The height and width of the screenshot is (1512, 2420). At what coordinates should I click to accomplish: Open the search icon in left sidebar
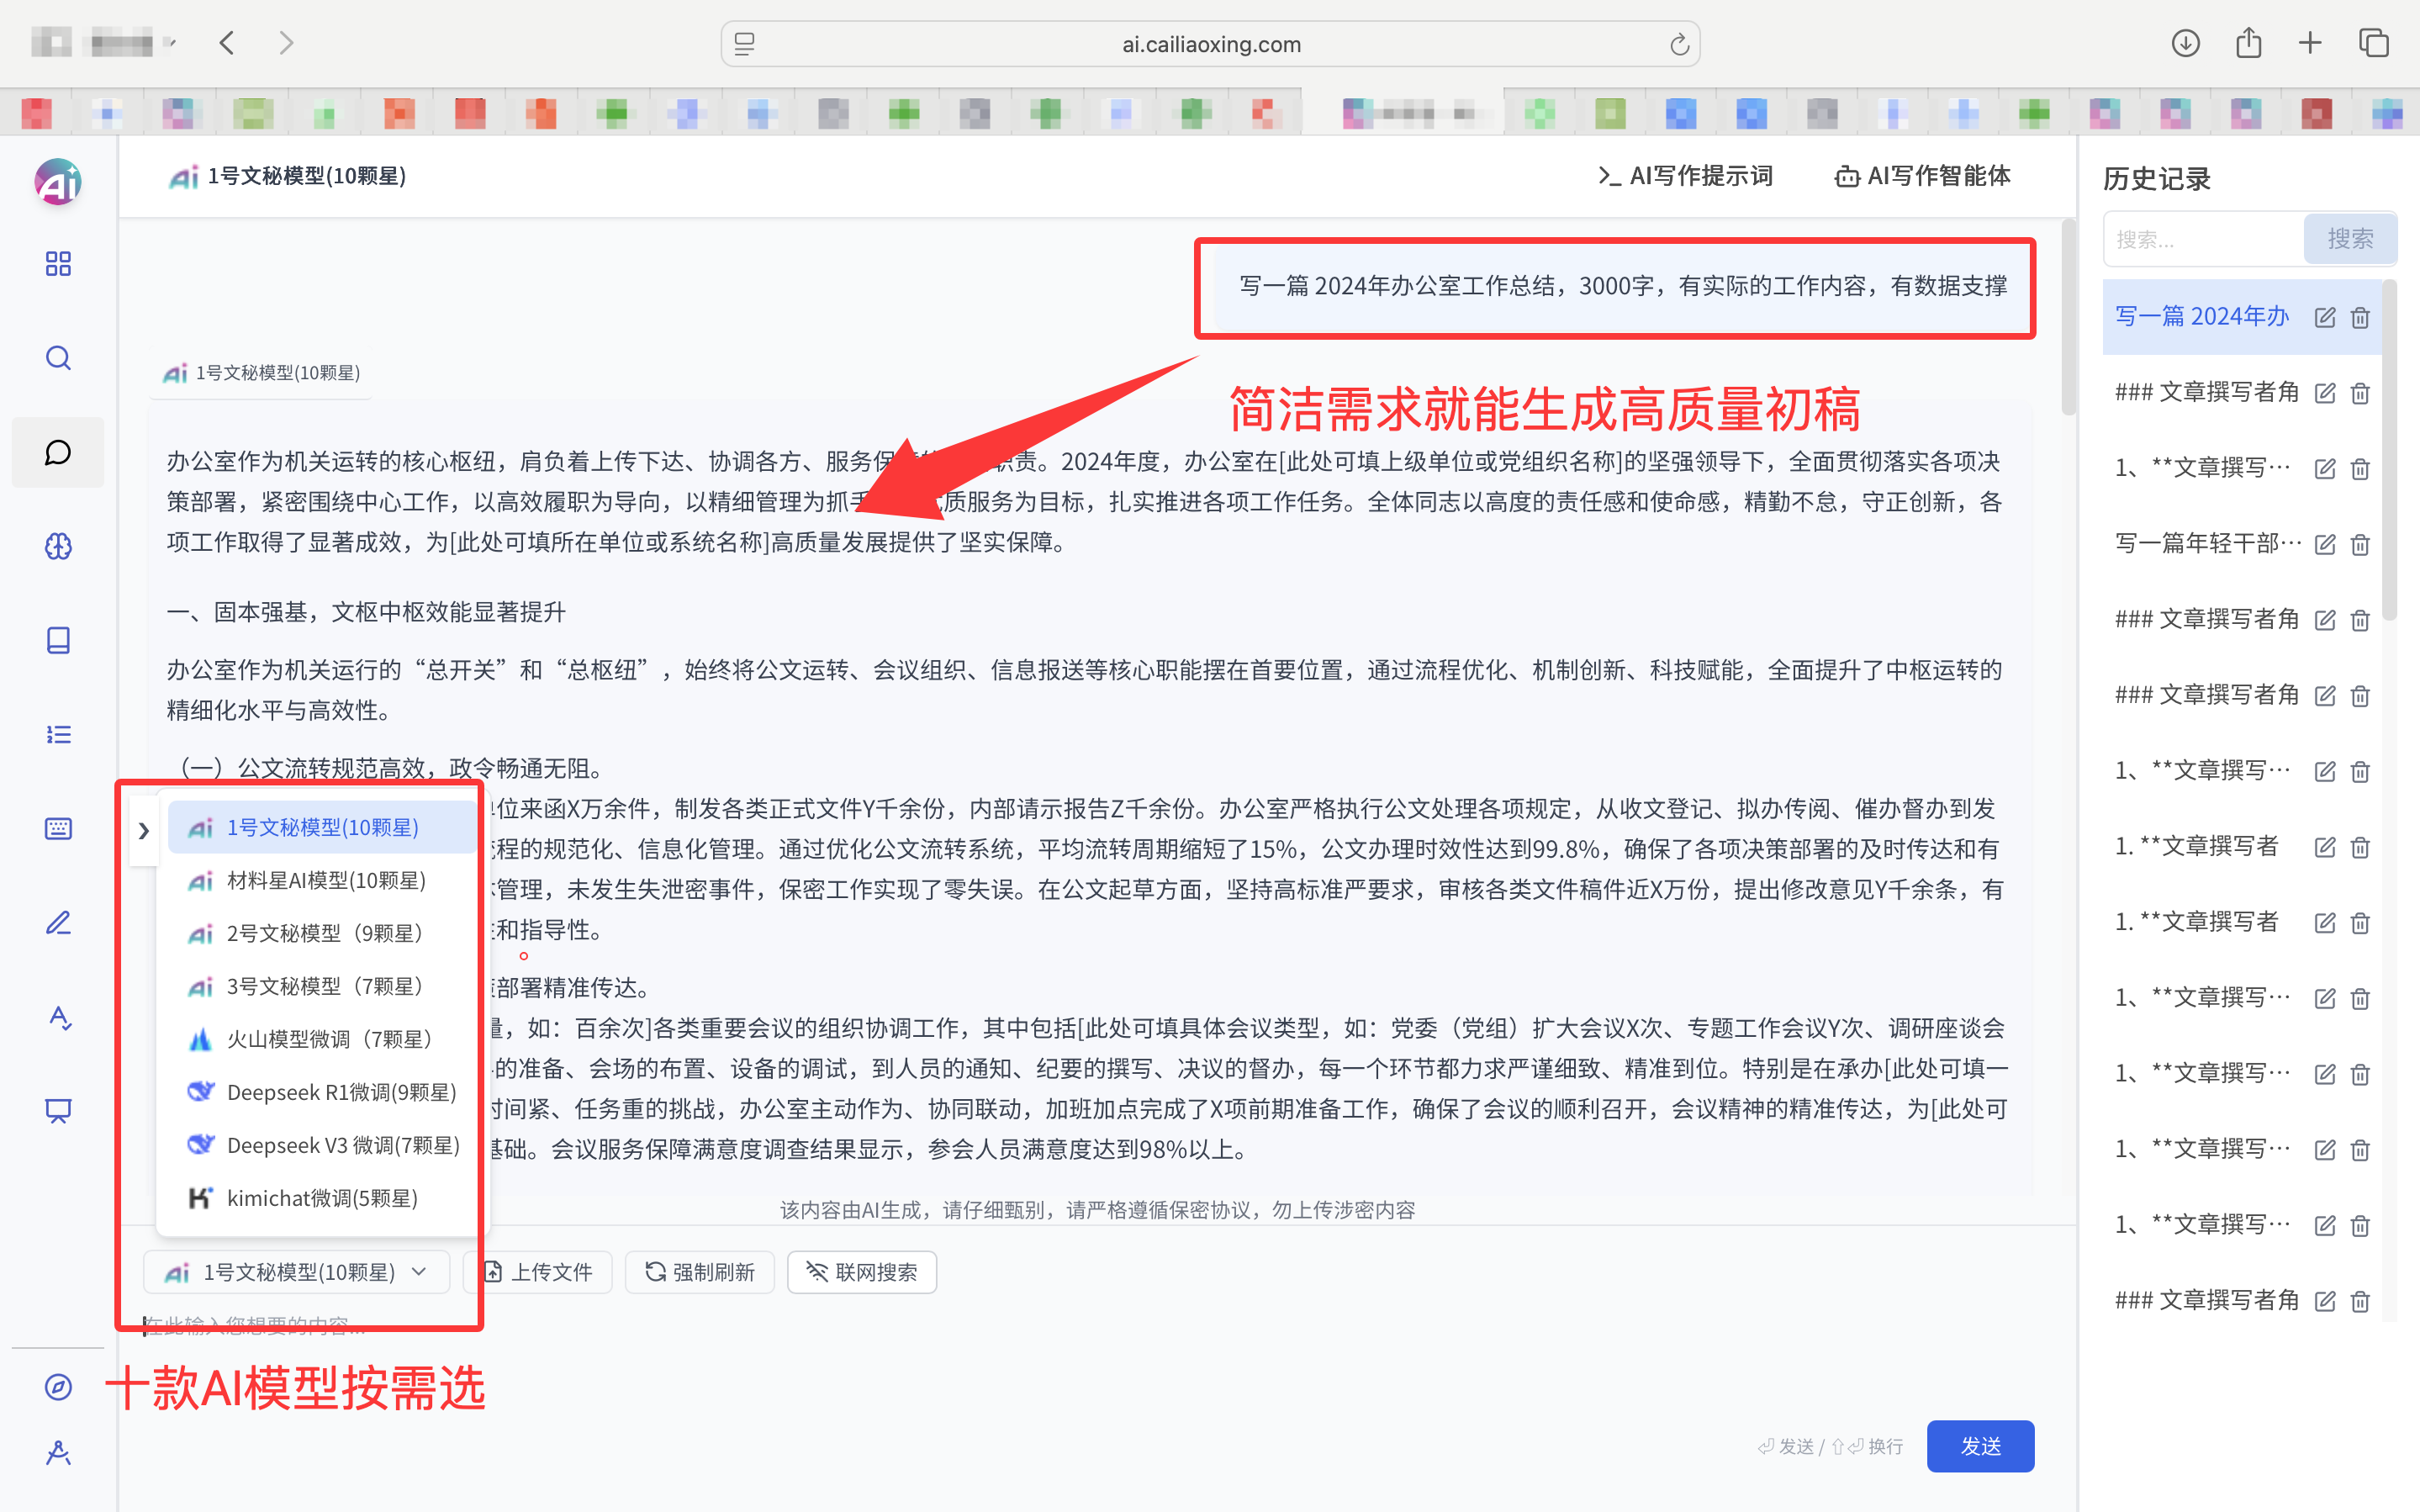point(58,358)
